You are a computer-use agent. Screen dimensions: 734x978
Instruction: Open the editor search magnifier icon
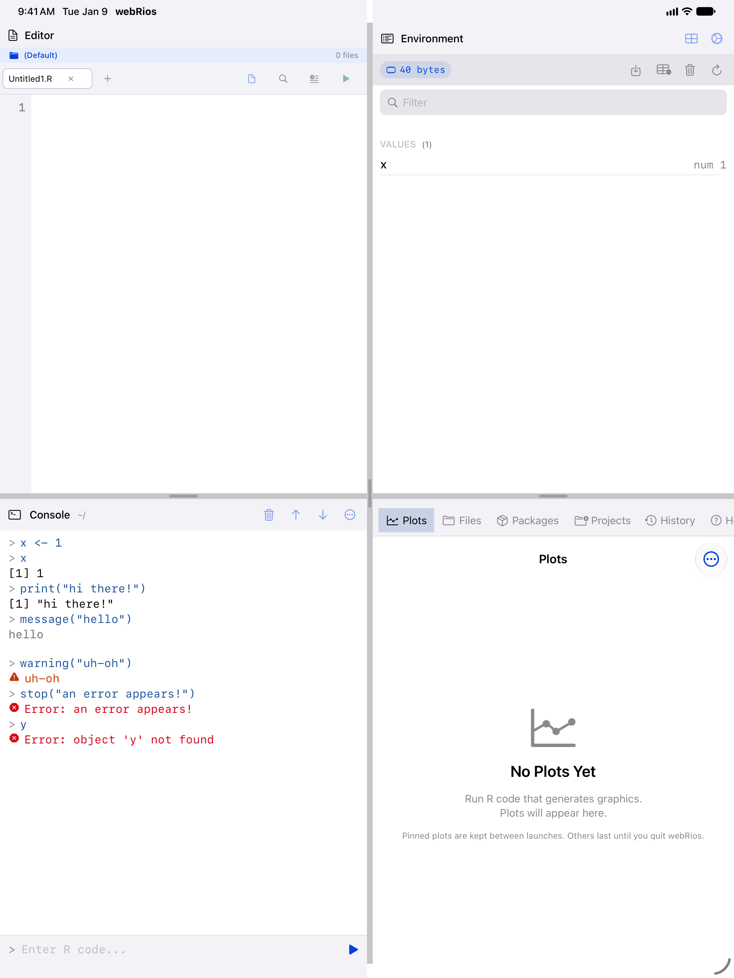pyautogui.click(x=283, y=79)
